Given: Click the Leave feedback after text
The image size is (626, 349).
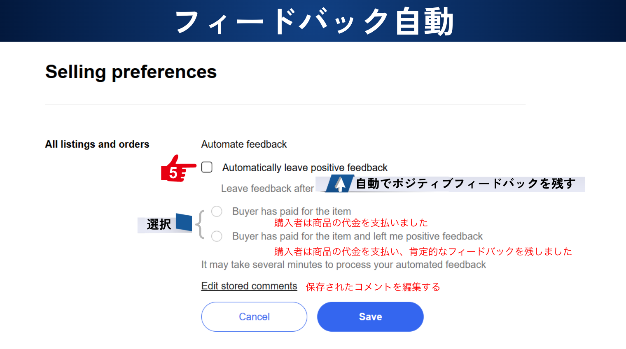Looking at the screenshot, I should click(x=267, y=188).
